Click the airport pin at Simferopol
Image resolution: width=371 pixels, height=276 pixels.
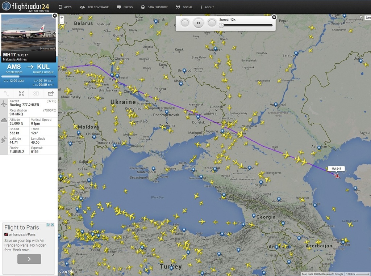pyautogui.click(x=153, y=169)
